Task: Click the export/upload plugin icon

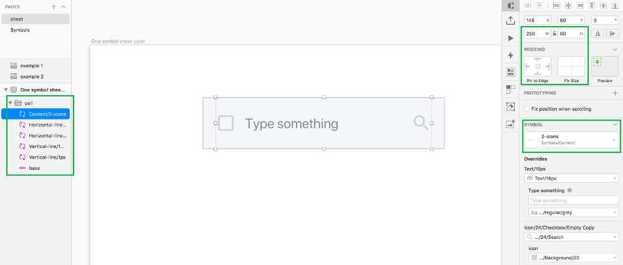Action: (511, 21)
